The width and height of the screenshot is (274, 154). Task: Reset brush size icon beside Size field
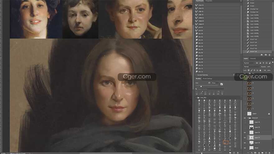pyautogui.click(x=209, y=83)
